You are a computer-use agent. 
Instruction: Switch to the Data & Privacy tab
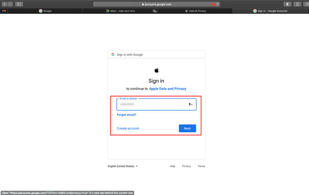click(x=195, y=11)
